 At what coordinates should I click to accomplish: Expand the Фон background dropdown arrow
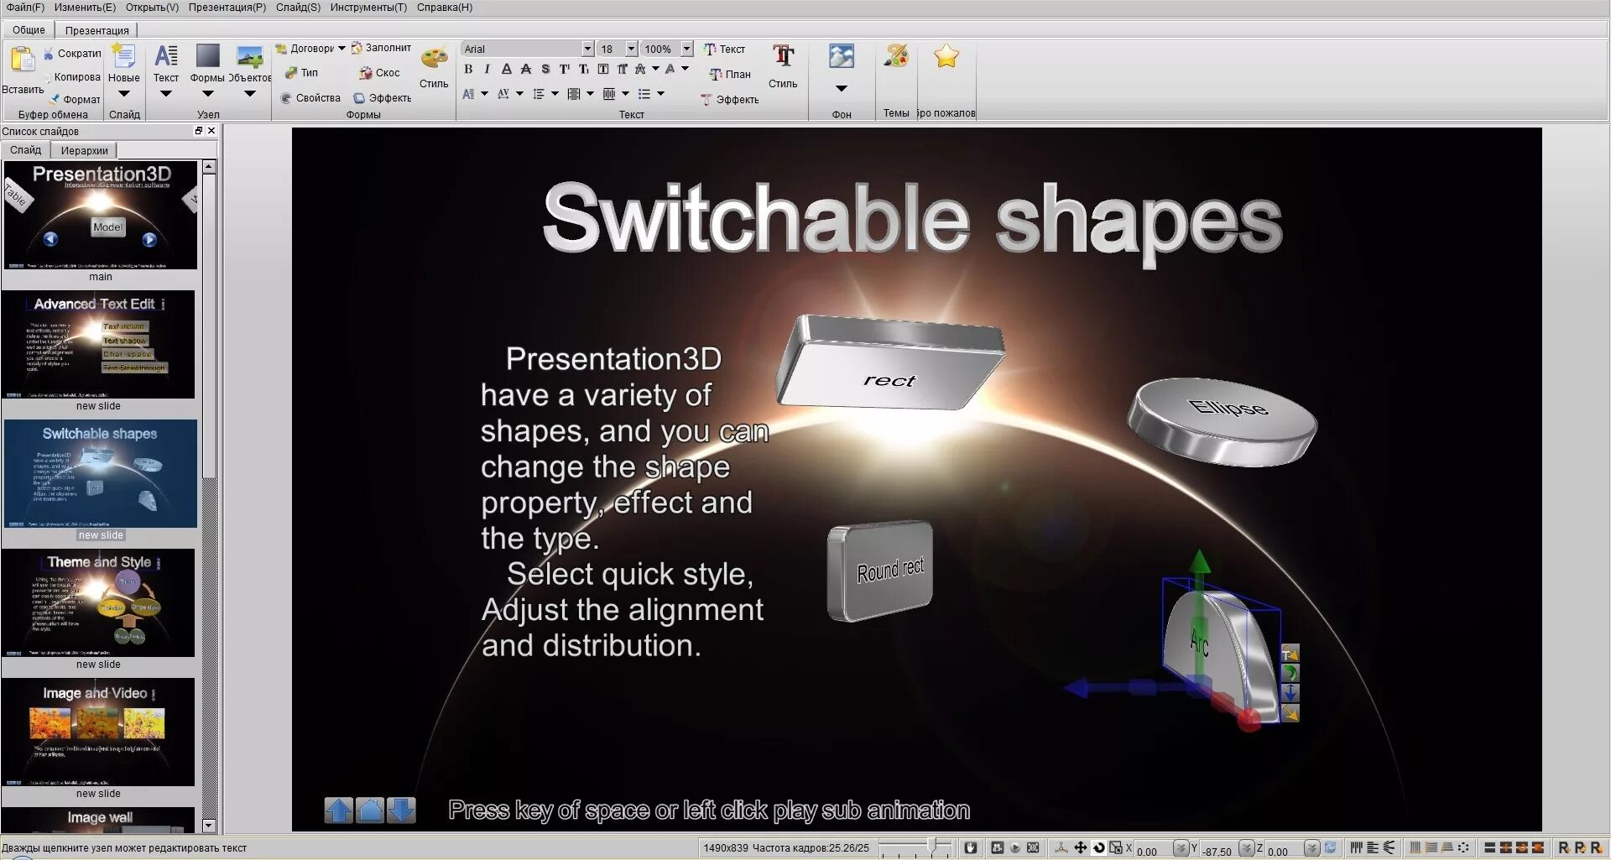(841, 88)
